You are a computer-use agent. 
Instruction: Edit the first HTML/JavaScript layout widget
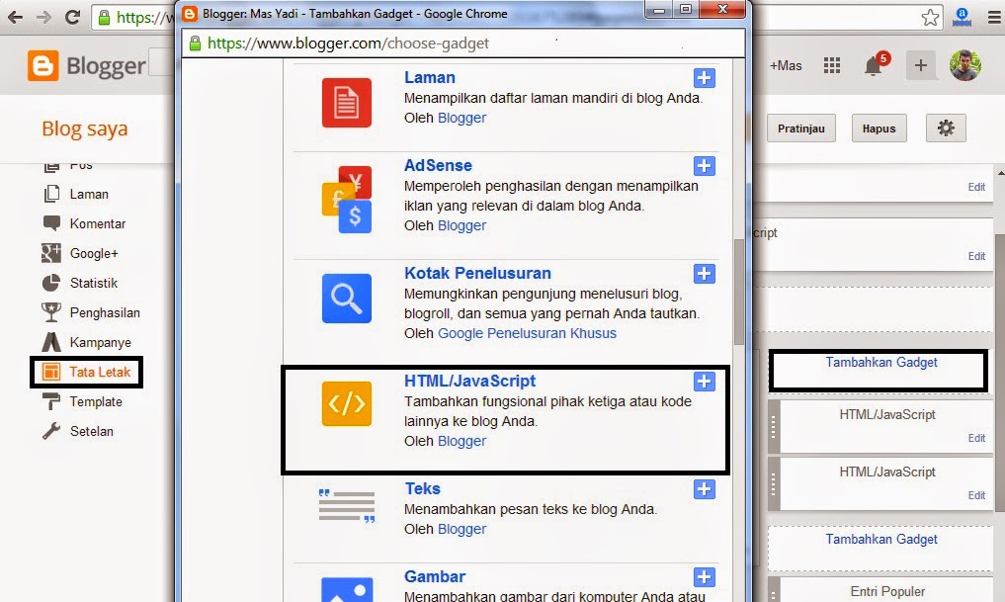(976, 438)
